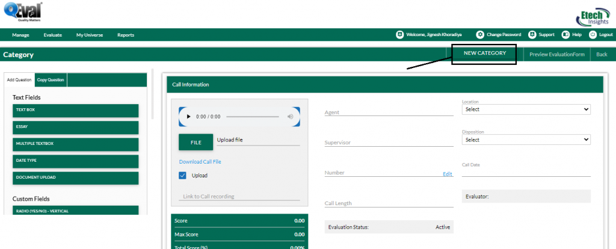The width and height of the screenshot is (616, 249).
Task: Click the Logout link text
Action: (x=606, y=35)
